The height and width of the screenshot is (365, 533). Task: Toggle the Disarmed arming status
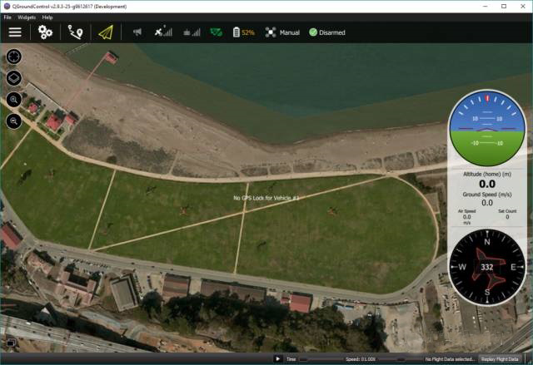click(327, 32)
